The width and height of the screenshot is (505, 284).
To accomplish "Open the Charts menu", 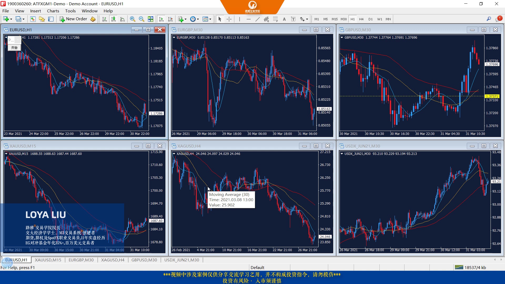I will [53, 11].
